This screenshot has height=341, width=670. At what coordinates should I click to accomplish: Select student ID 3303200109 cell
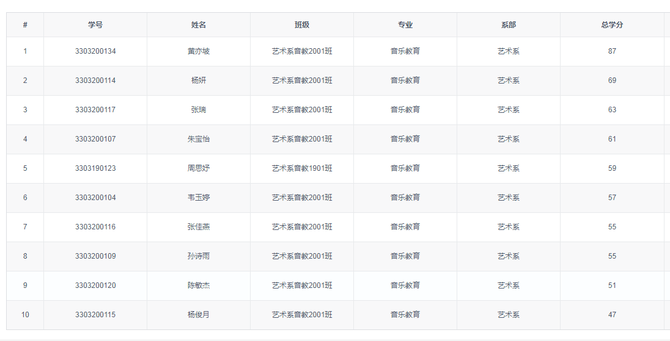tap(95, 256)
